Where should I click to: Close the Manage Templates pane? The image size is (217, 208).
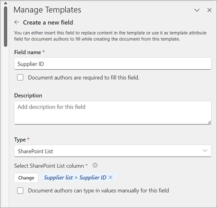click(x=209, y=10)
